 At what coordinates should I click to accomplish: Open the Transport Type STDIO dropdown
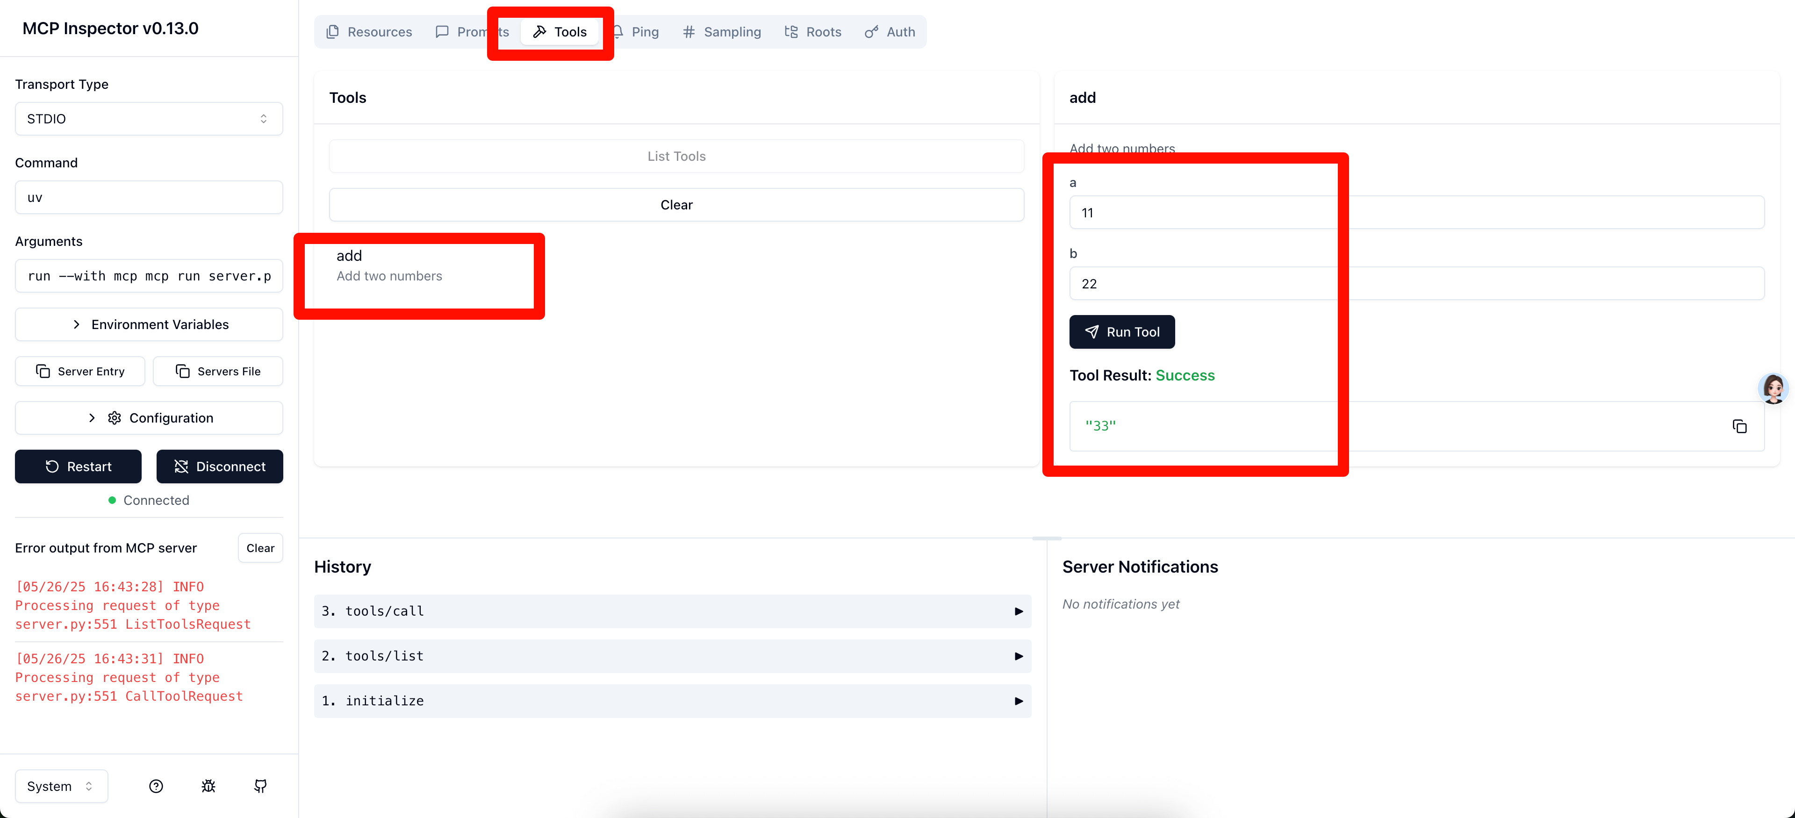(x=149, y=119)
